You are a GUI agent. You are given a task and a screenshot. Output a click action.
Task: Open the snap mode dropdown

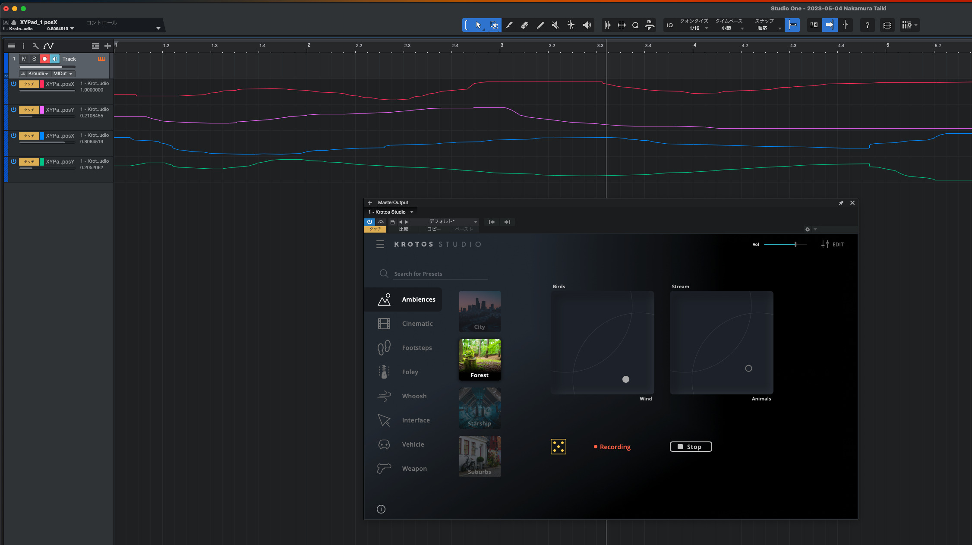click(x=767, y=28)
